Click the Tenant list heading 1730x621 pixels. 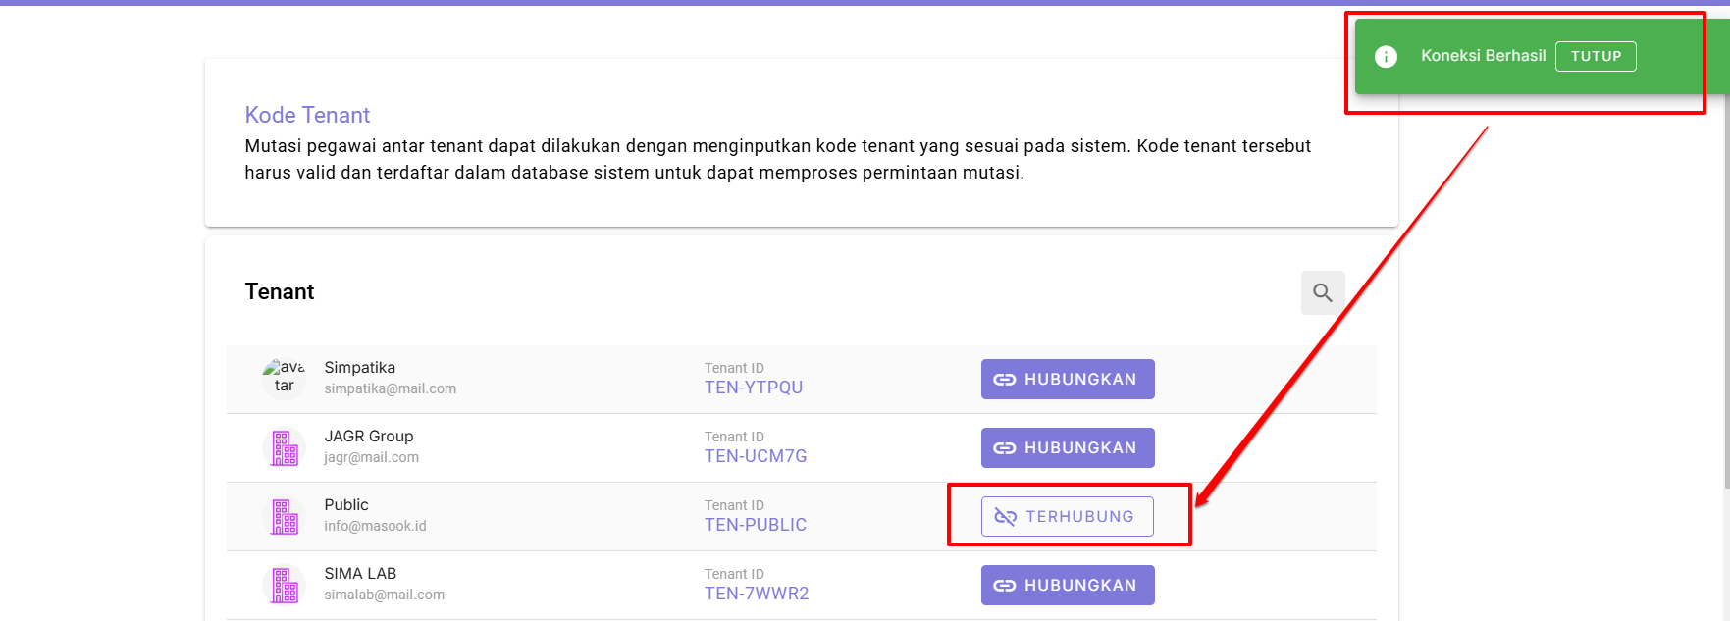pyautogui.click(x=280, y=291)
